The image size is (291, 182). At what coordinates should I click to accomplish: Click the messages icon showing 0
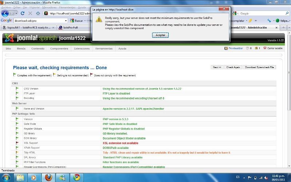[248, 48]
